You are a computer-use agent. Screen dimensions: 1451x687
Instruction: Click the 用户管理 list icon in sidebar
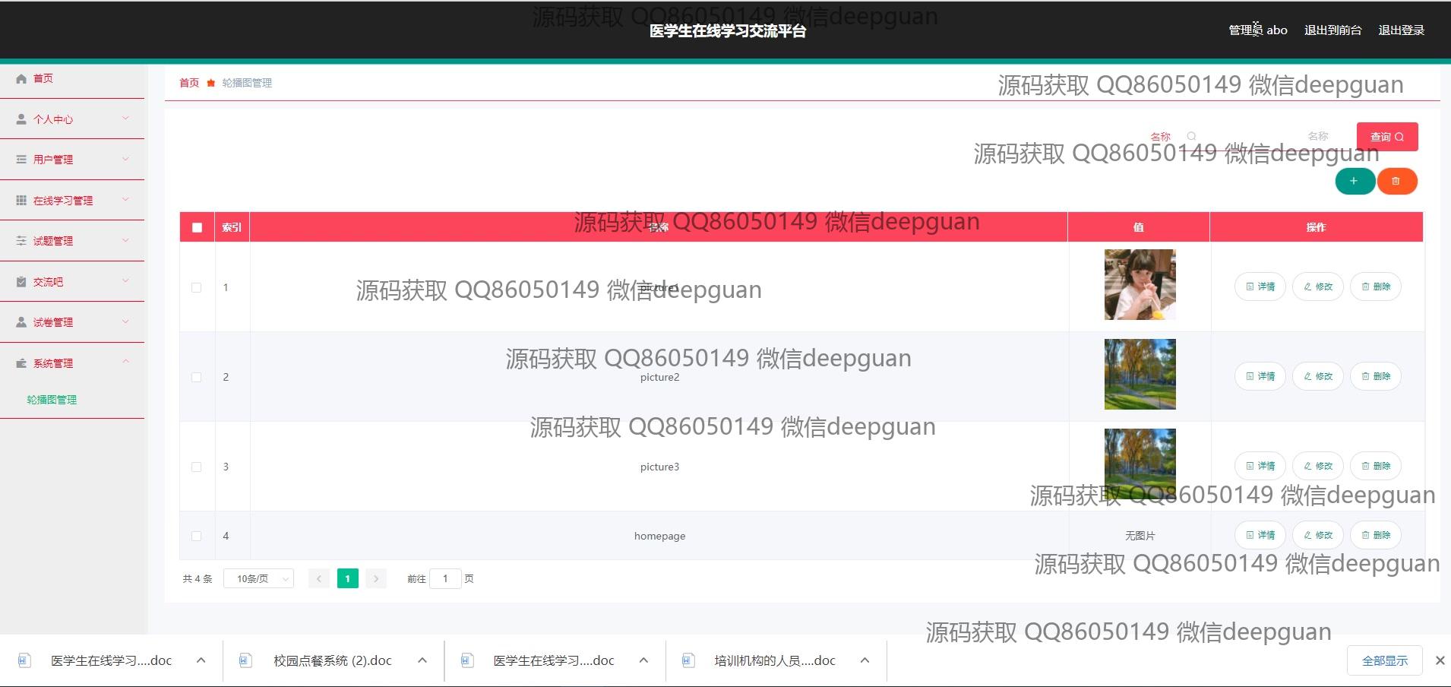(21, 160)
